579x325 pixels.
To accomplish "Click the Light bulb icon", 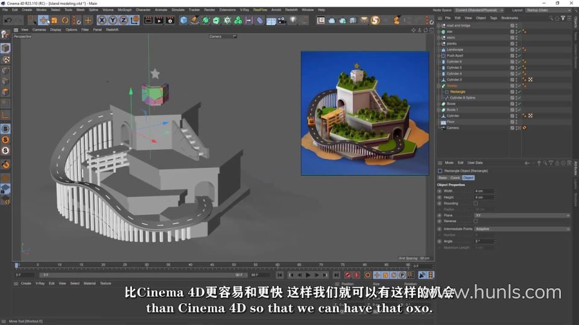I will tap(293, 20).
